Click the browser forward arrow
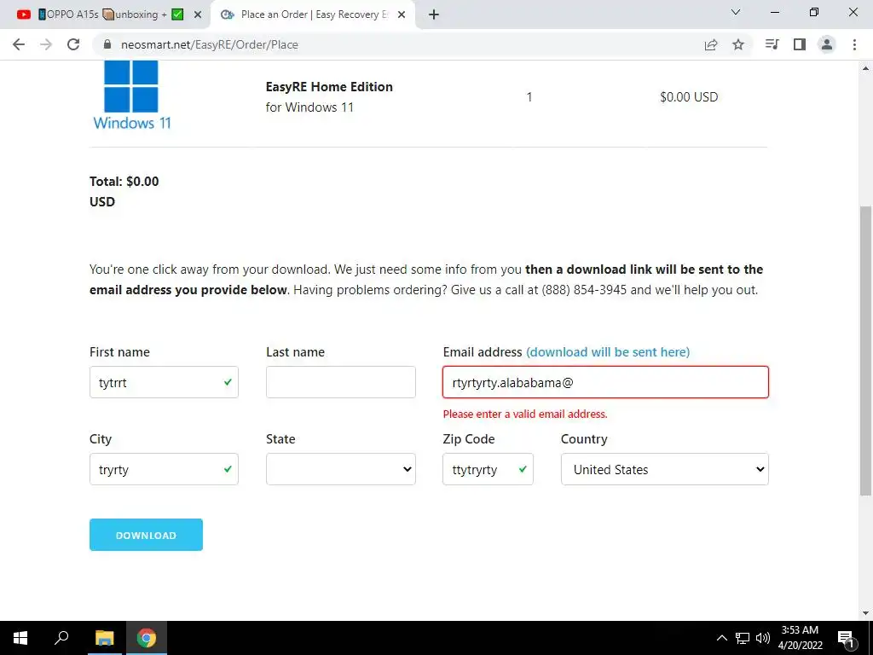This screenshot has height=655, width=873. coord(46,44)
